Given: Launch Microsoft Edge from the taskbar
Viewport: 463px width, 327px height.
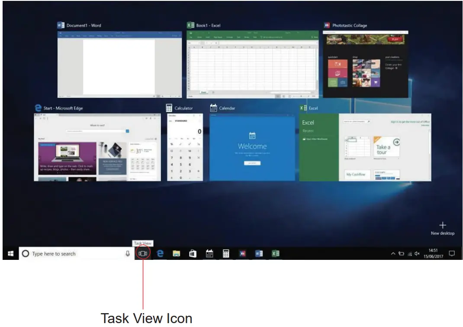Looking at the screenshot, I should coord(160,253).
